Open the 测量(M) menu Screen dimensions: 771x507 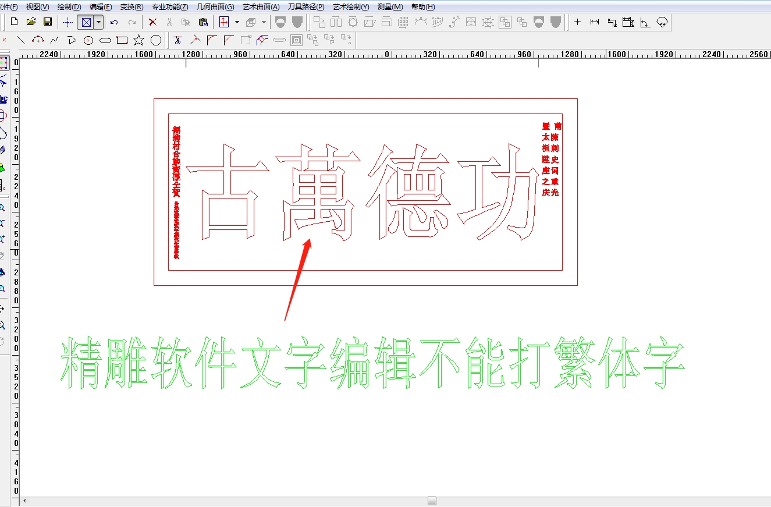pyautogui.click(x=390, y=7)
